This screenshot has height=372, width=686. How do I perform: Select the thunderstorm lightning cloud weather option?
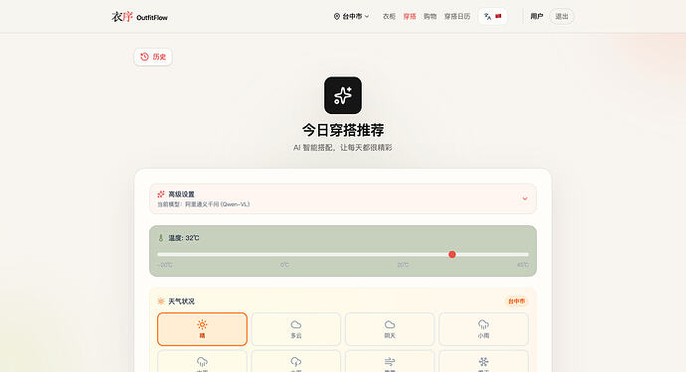coord(296,361)
